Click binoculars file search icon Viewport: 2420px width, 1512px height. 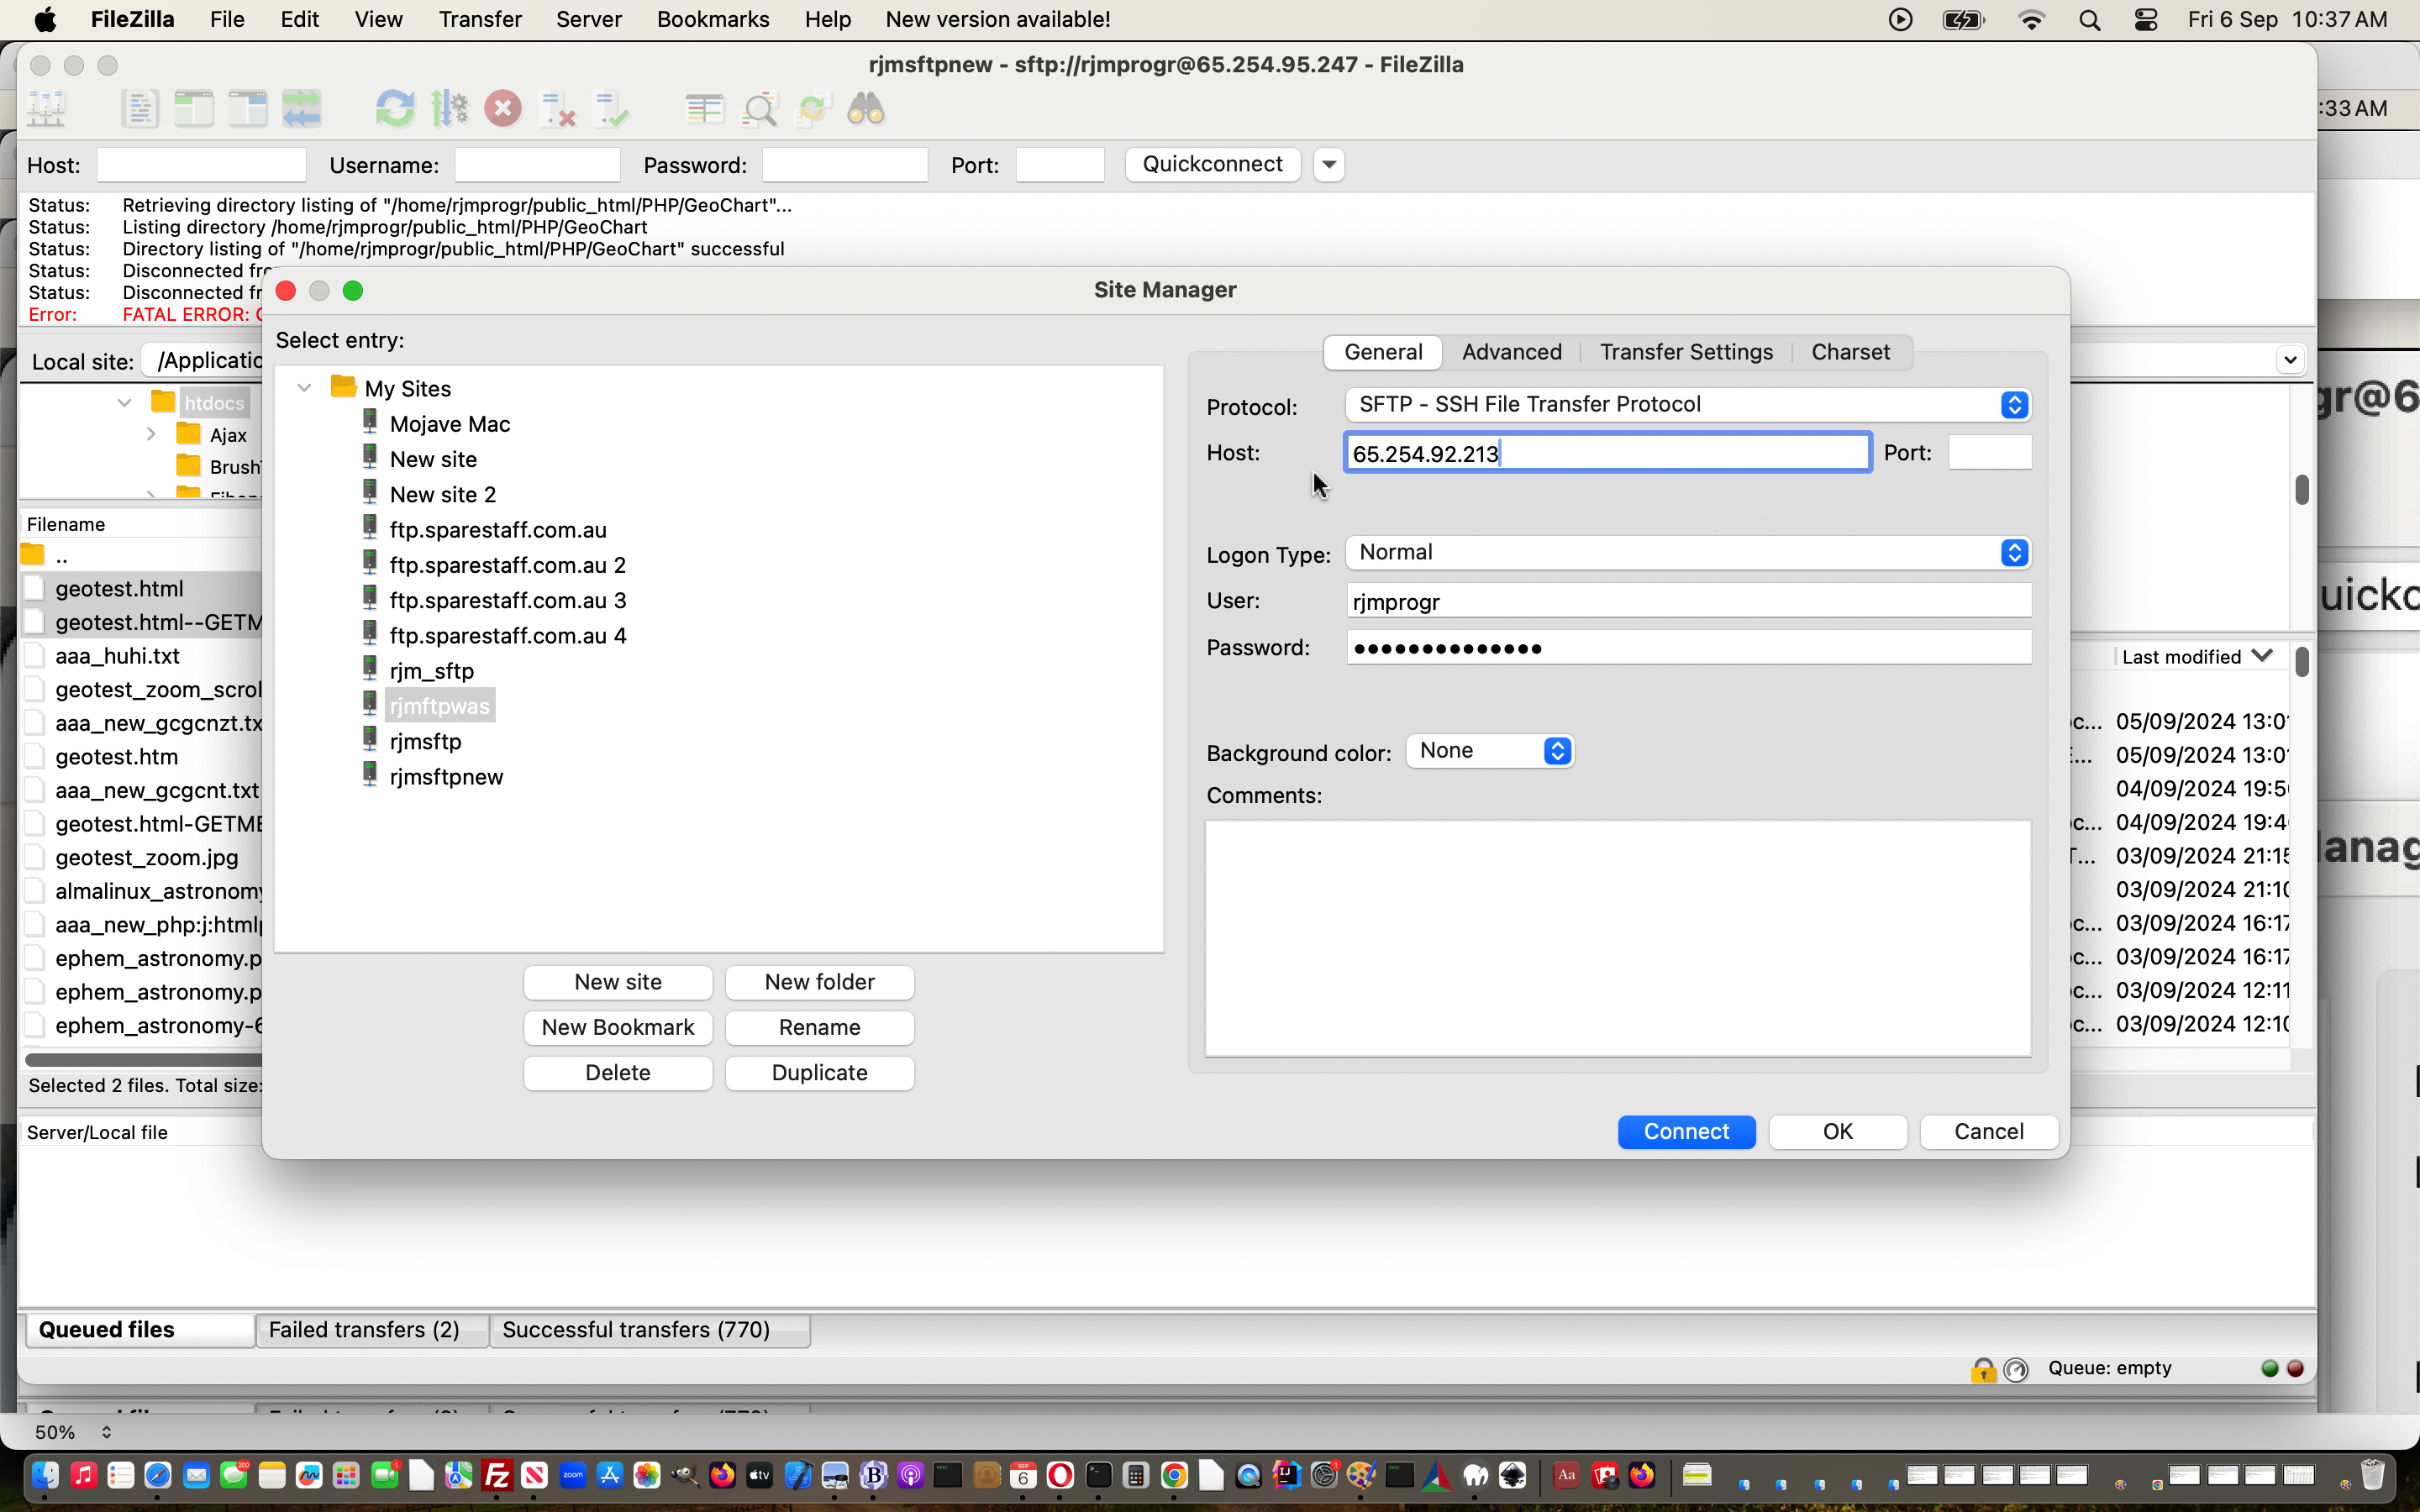coord(866,109)
